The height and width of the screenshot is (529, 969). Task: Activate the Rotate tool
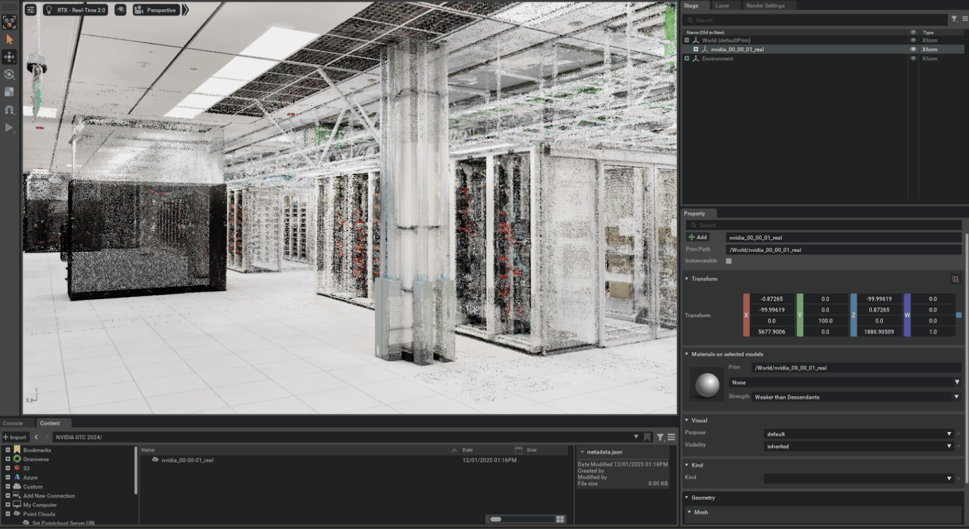point(9,74)
